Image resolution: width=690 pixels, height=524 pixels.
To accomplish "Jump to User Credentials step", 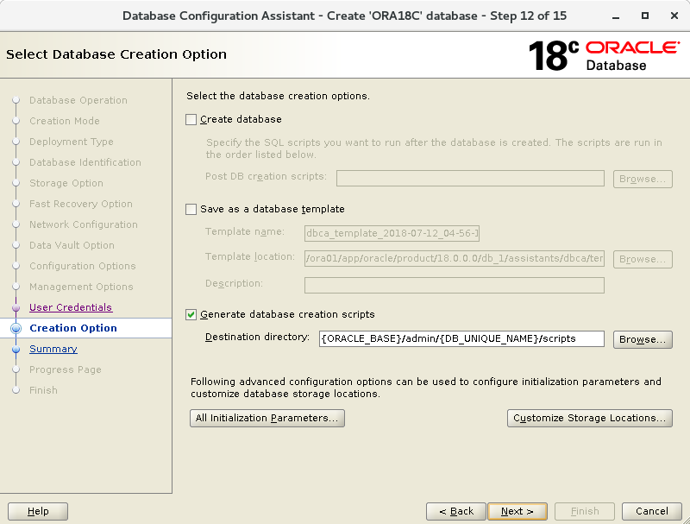I will [71, 307].
